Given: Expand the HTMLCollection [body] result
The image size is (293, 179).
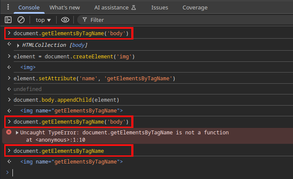Looking at the screenshot, I should coord(18,46).
